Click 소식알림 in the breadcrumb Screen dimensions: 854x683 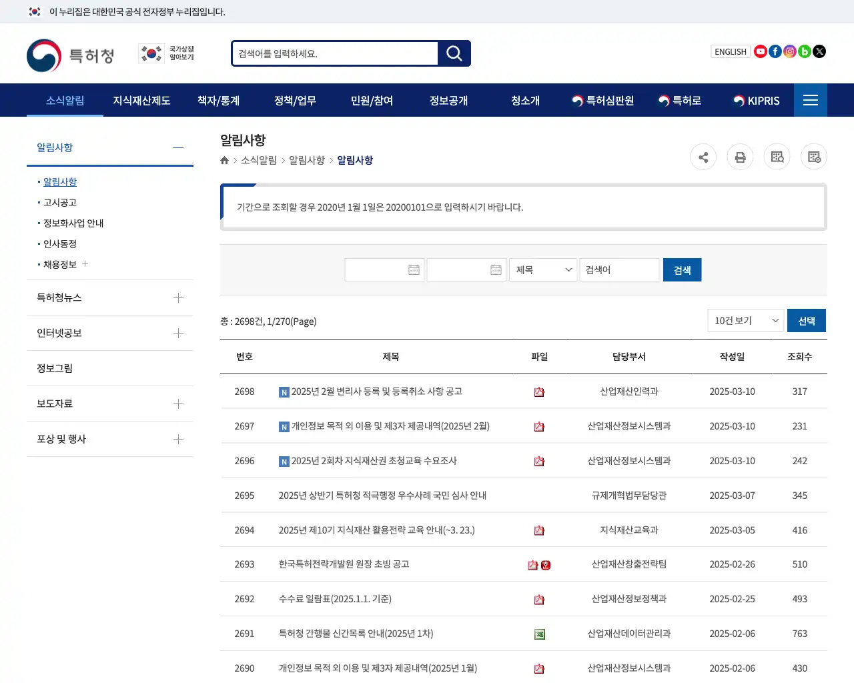coord(259,160)
